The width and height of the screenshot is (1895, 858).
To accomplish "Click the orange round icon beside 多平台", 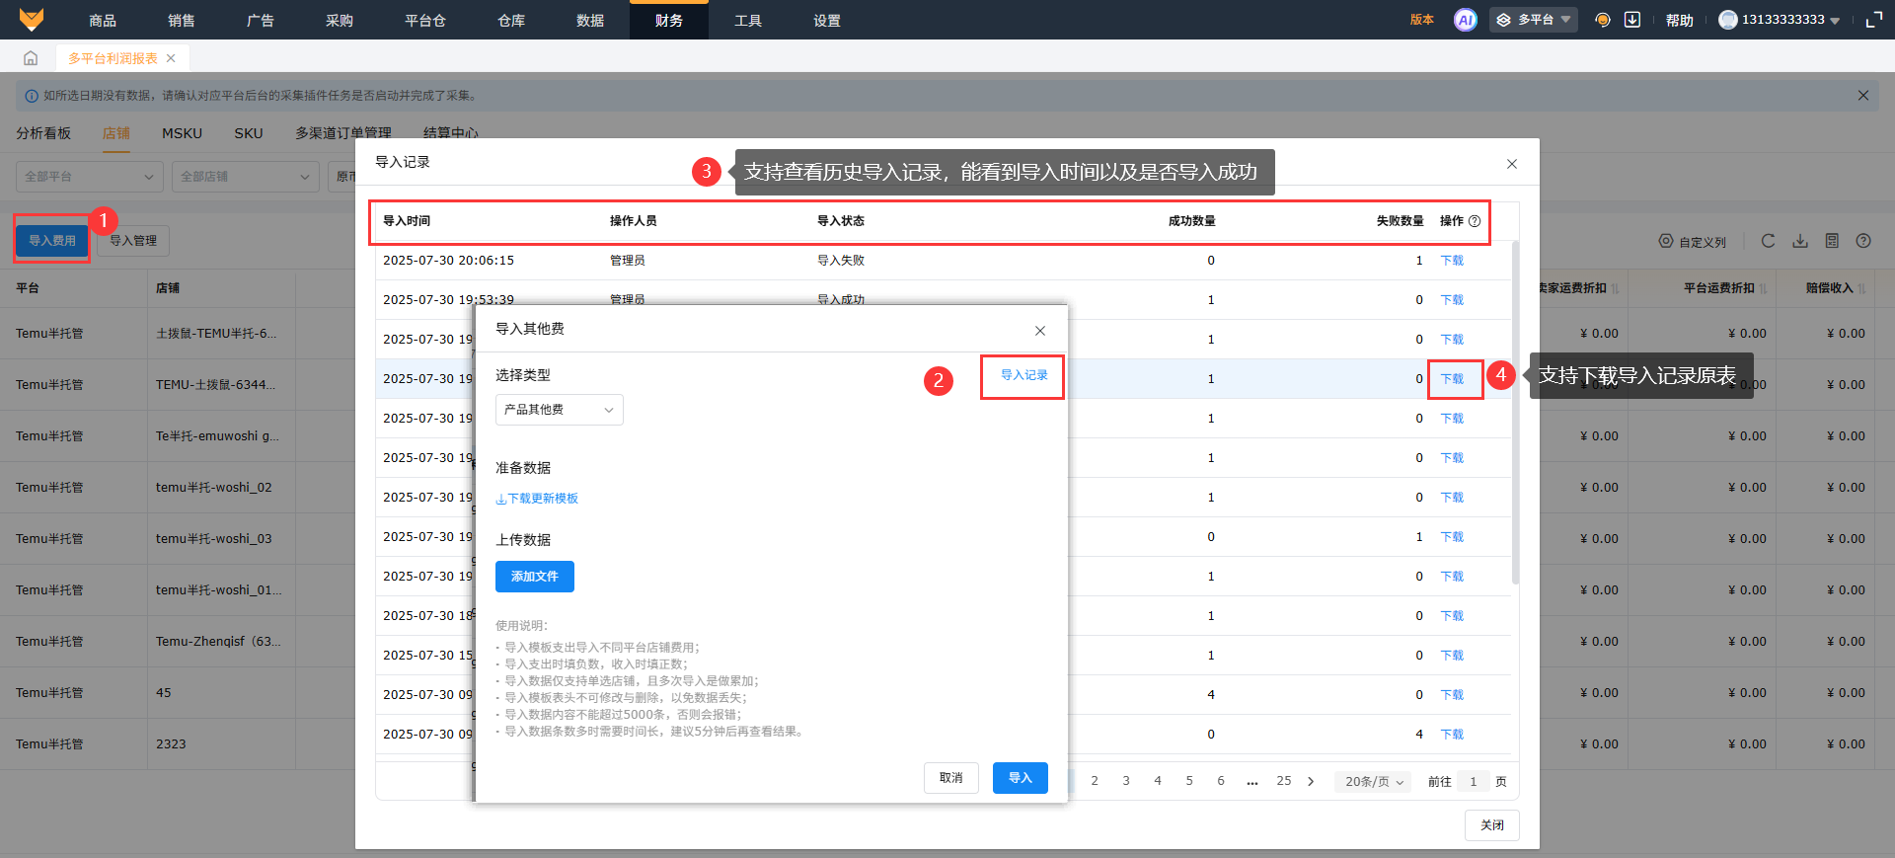I will [1603, 20].
